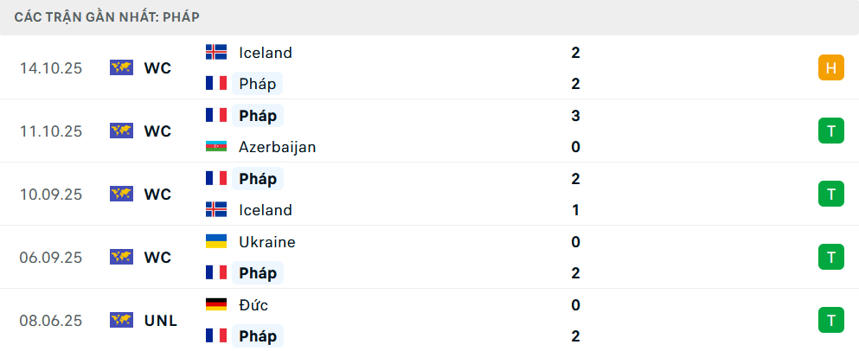Click the green T badge for 11.10.25 match
Image resolution: width=859 pixels, height=351 pixels.
pyautogui.click(x=830, y=131)
